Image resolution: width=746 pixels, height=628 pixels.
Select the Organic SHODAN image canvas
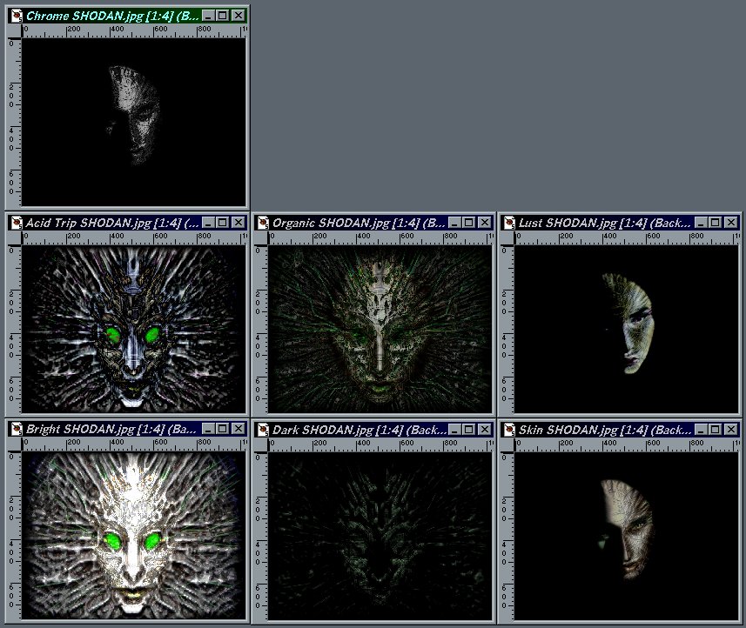380,329
